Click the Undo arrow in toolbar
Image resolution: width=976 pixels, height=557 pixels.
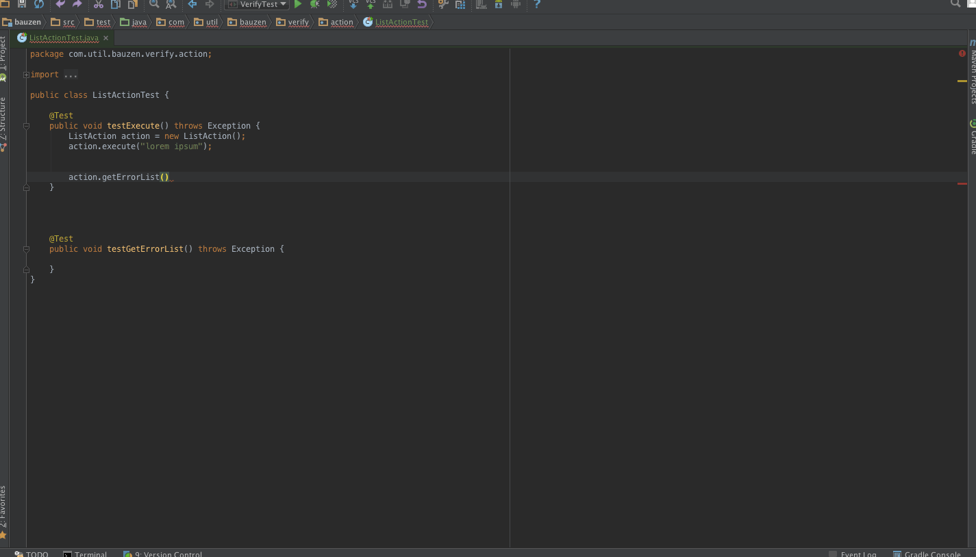click(x=60, y=4)
